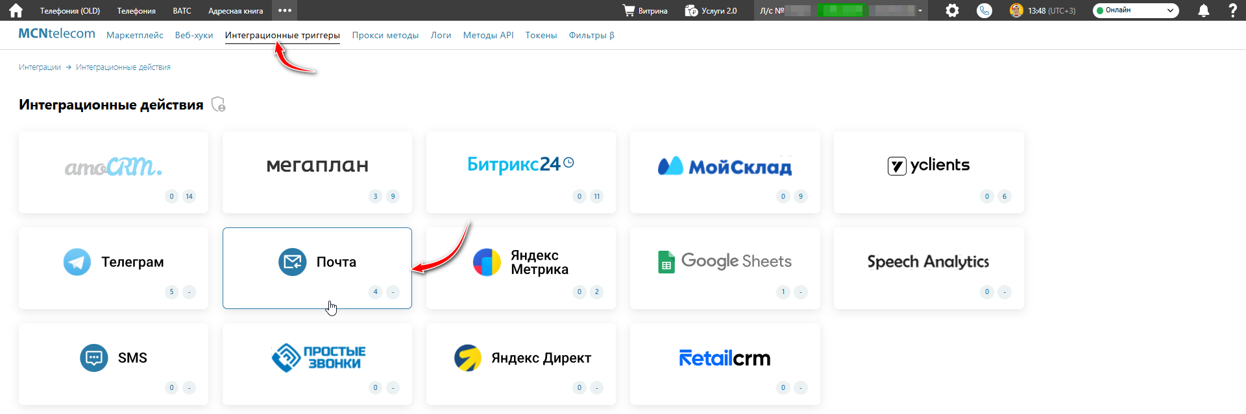Open ВАТС menu
The width and height of the screenshot is (1246, 414).
182,10
